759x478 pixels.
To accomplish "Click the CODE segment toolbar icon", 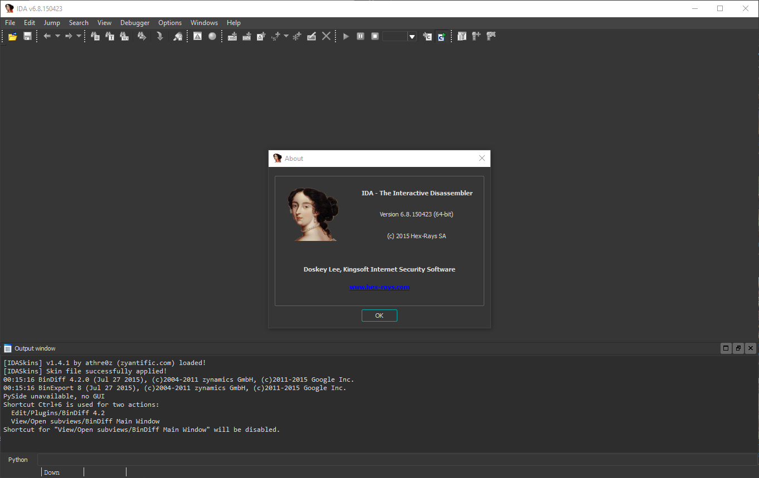I will click(232, 36).
